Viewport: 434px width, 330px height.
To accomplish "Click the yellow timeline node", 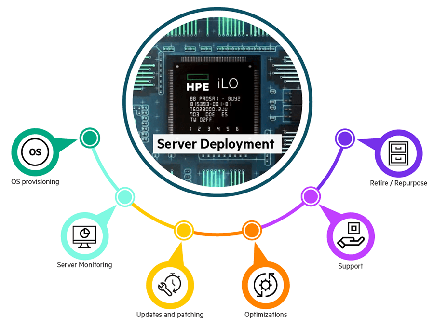I will (x=184, y=230).
